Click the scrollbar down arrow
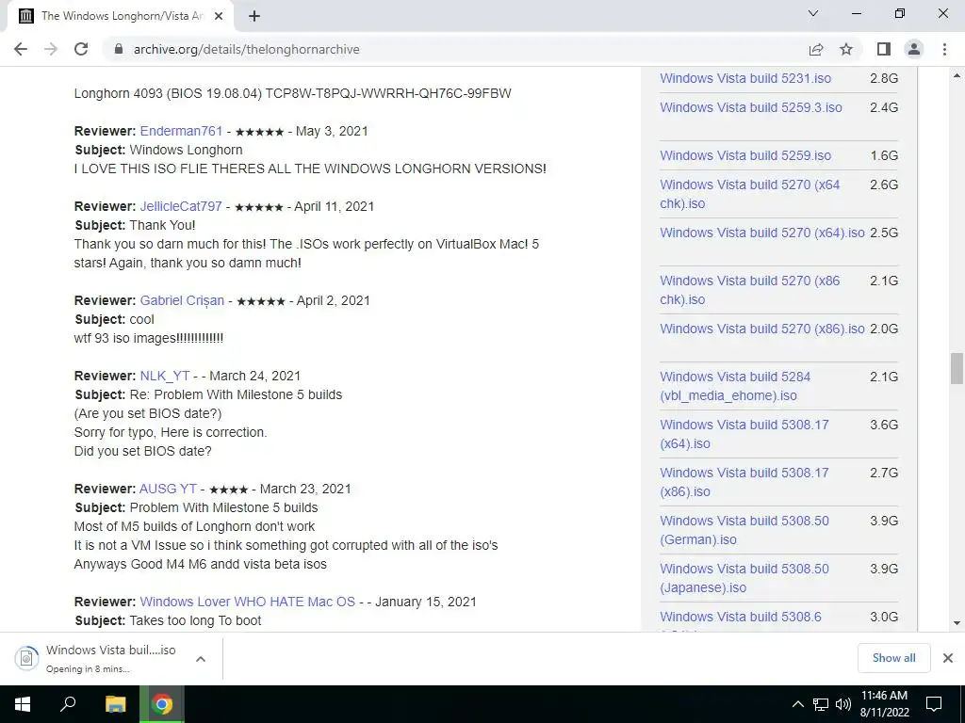This screenshot has width=965, height=723. (957, 623)
